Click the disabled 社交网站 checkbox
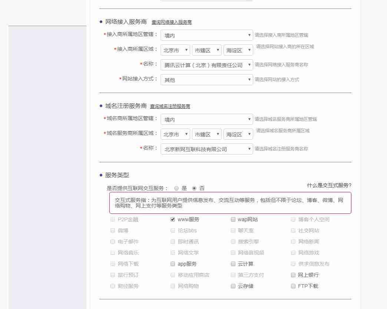387x309 pixels. tap(293, 230)
